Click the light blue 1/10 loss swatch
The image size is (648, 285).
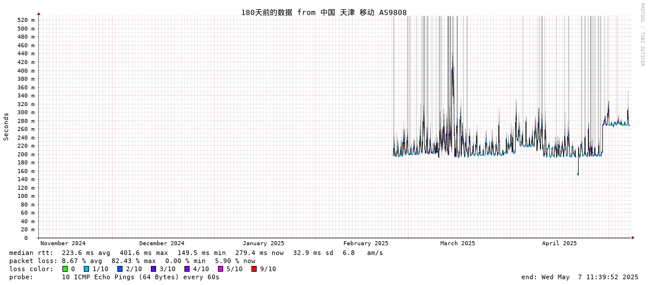(x=86, y=269)
